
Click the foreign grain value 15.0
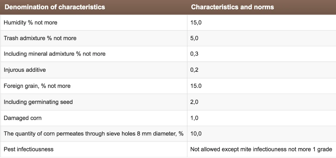[196, 86]
